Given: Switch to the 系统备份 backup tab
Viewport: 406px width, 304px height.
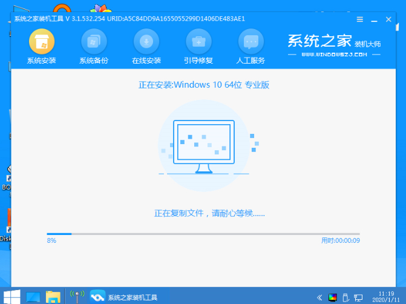Looking at the screenshot, I should coord(94,47).
